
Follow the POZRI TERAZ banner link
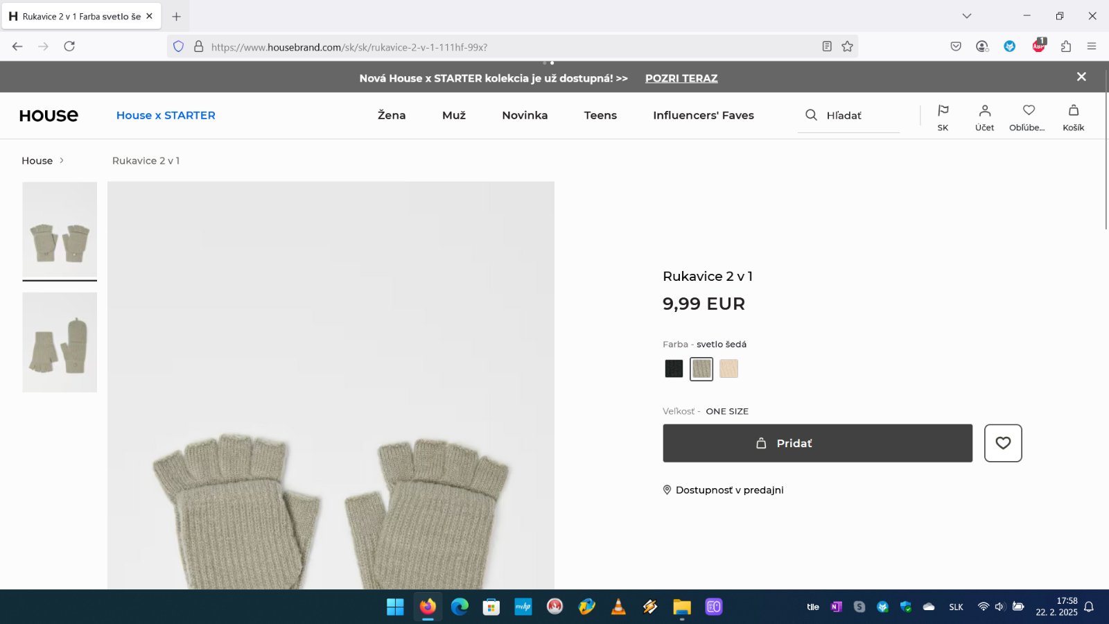681,78
